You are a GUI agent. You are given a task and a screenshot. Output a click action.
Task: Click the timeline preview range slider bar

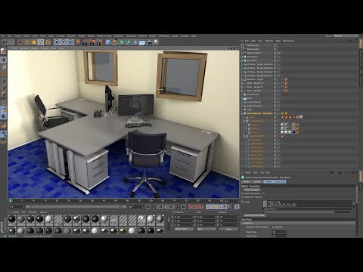[x=76, y=207]
